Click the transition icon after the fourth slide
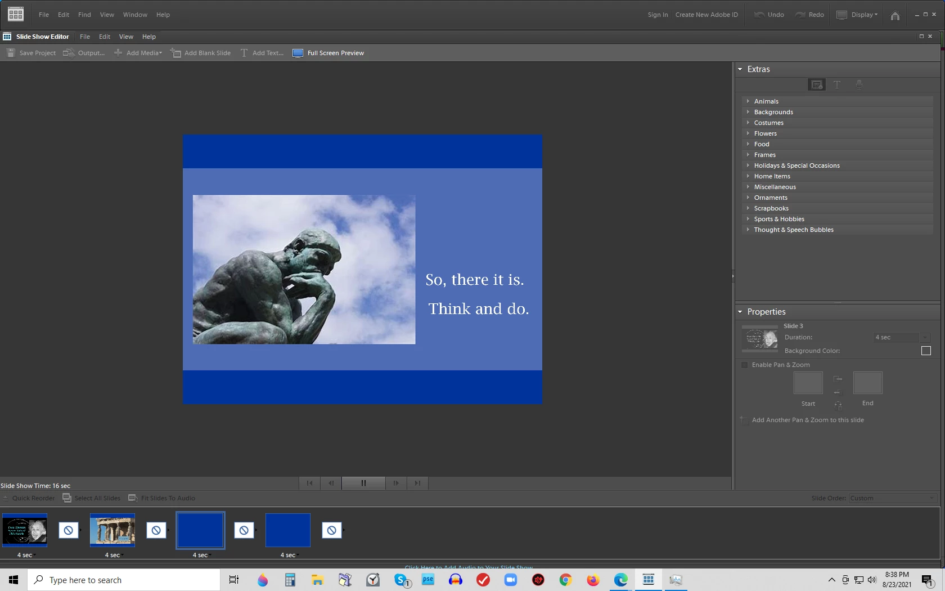The image size is (945, 591). (x=332, y=530)
